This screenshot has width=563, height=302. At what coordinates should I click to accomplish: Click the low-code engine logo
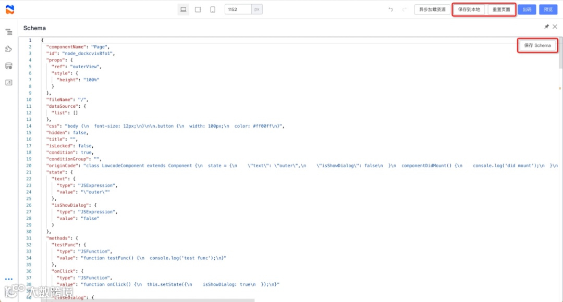(10, 9)
